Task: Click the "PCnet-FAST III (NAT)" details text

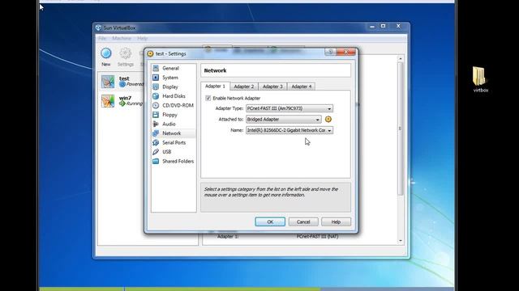Action: (317, 237)
